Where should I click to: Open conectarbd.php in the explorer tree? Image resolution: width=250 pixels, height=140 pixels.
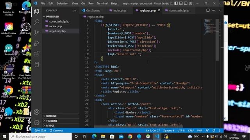[x=59, y=21]
